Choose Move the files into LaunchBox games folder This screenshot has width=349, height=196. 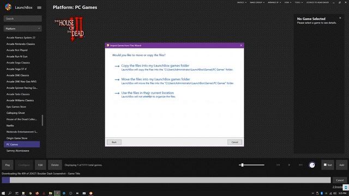174,81
